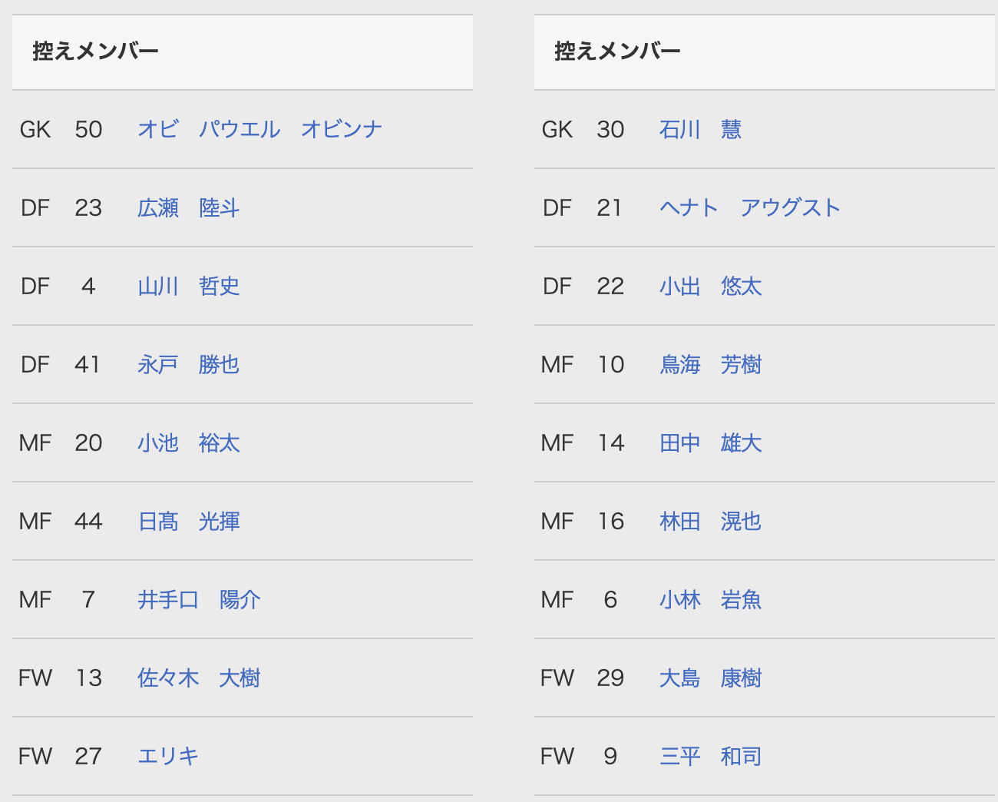The width and height of the screenshot is (998, 802).
Task: Select player 永戸 勝也
Action: click(x=188, y=364)
